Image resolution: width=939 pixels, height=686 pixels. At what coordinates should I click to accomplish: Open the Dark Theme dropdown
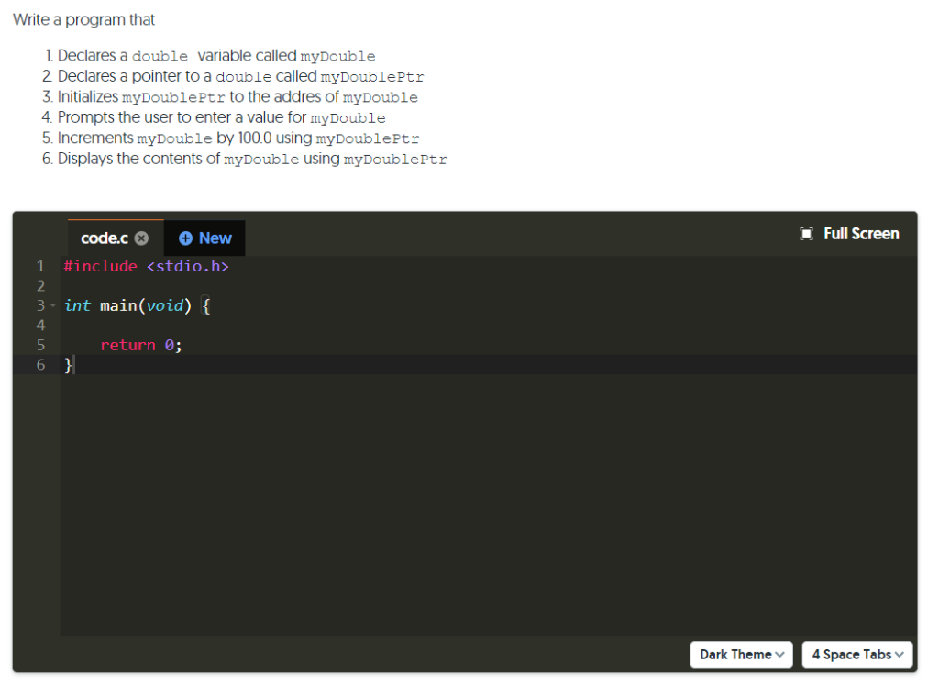pos(741,654)
